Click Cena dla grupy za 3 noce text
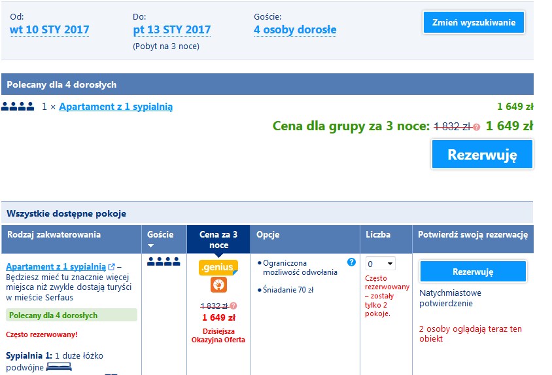 coord(351,126)
